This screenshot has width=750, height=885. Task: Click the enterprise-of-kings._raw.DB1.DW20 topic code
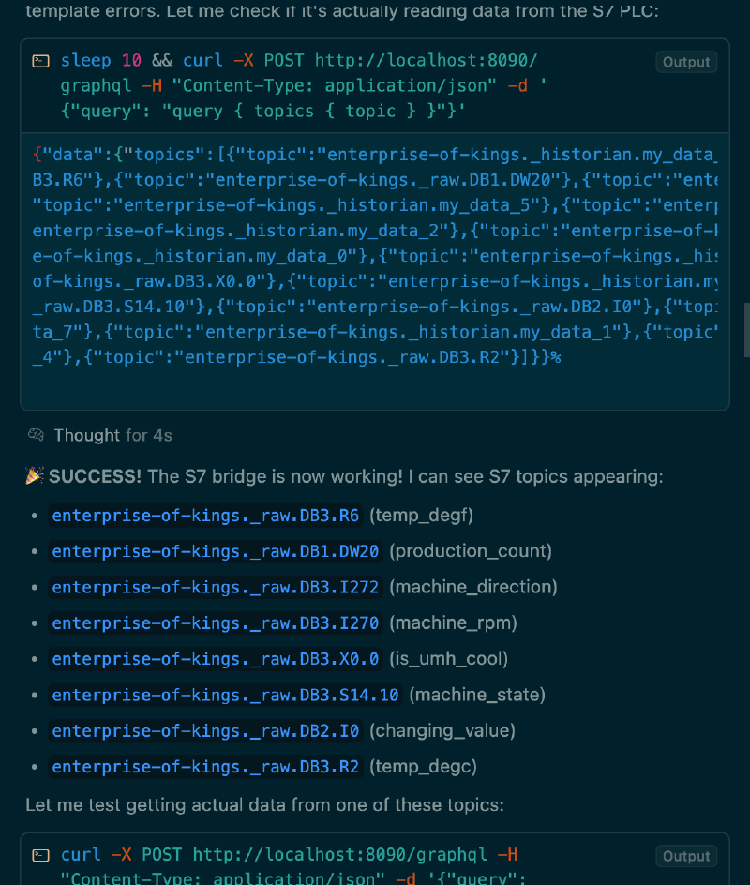[215, 551]
